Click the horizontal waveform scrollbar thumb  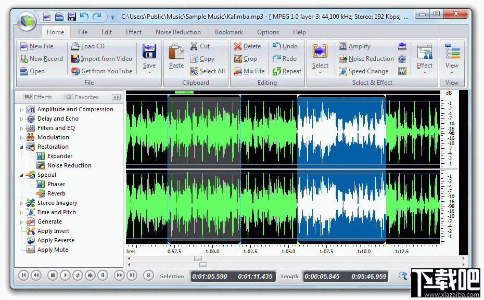(x=198, y=258)
